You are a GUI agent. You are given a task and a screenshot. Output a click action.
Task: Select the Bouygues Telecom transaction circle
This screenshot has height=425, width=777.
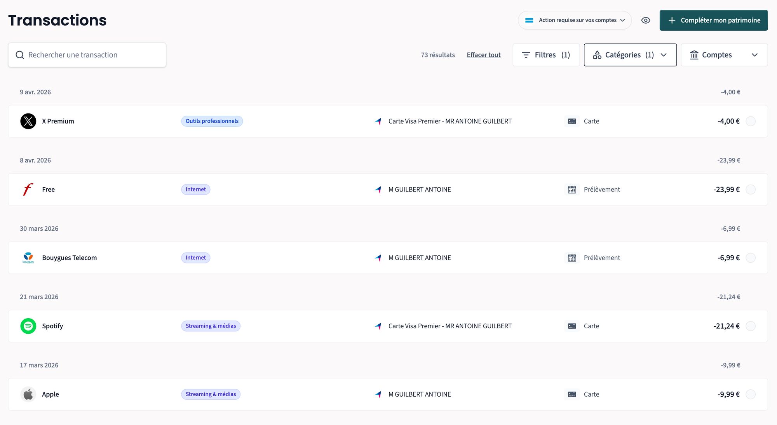(x=751, y=258)
